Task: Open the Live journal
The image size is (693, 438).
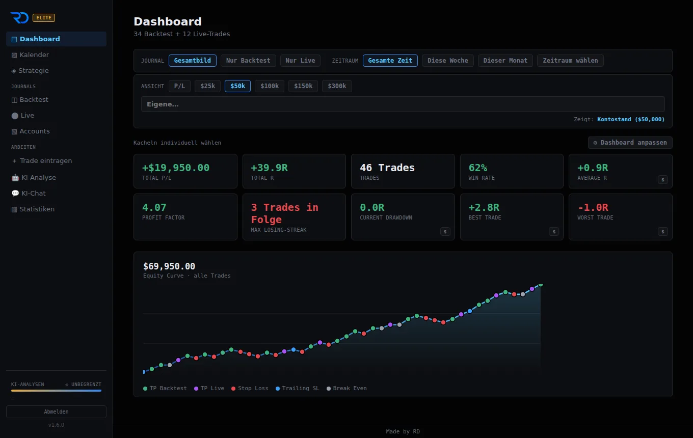Action: tap(56, 115)
